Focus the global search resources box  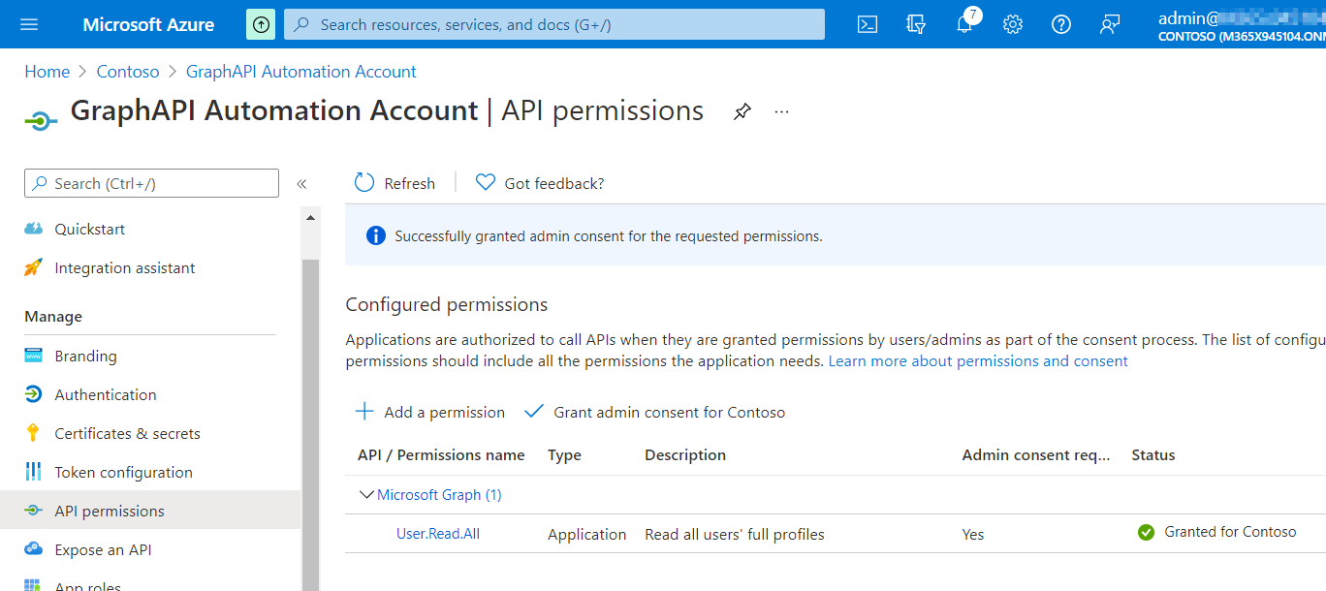554,24
